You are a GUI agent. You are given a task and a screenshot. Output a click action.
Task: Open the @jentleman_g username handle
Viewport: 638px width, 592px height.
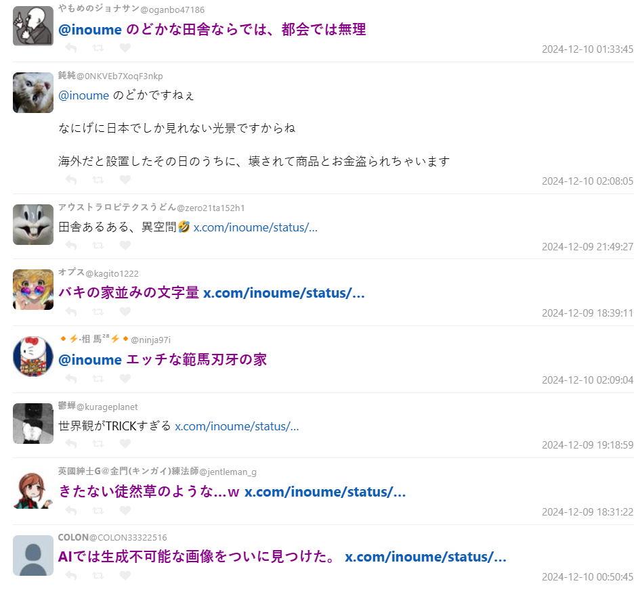point(228,472)
